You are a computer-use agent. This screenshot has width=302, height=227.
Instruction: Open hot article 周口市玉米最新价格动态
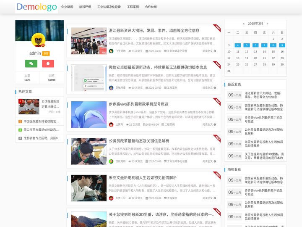41,130
